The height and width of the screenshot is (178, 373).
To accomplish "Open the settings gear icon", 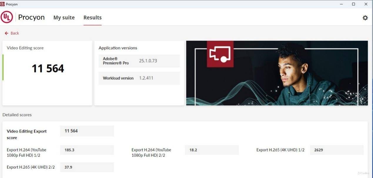I will point(365,18).
